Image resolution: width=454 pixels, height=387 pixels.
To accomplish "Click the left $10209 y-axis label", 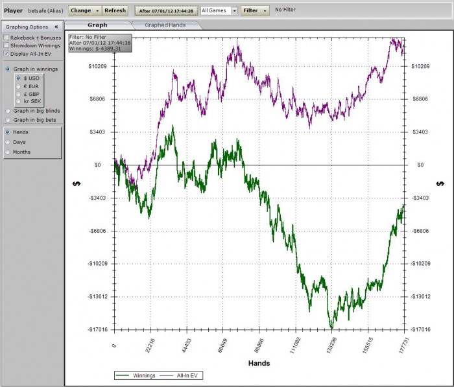I will point(97,66).
